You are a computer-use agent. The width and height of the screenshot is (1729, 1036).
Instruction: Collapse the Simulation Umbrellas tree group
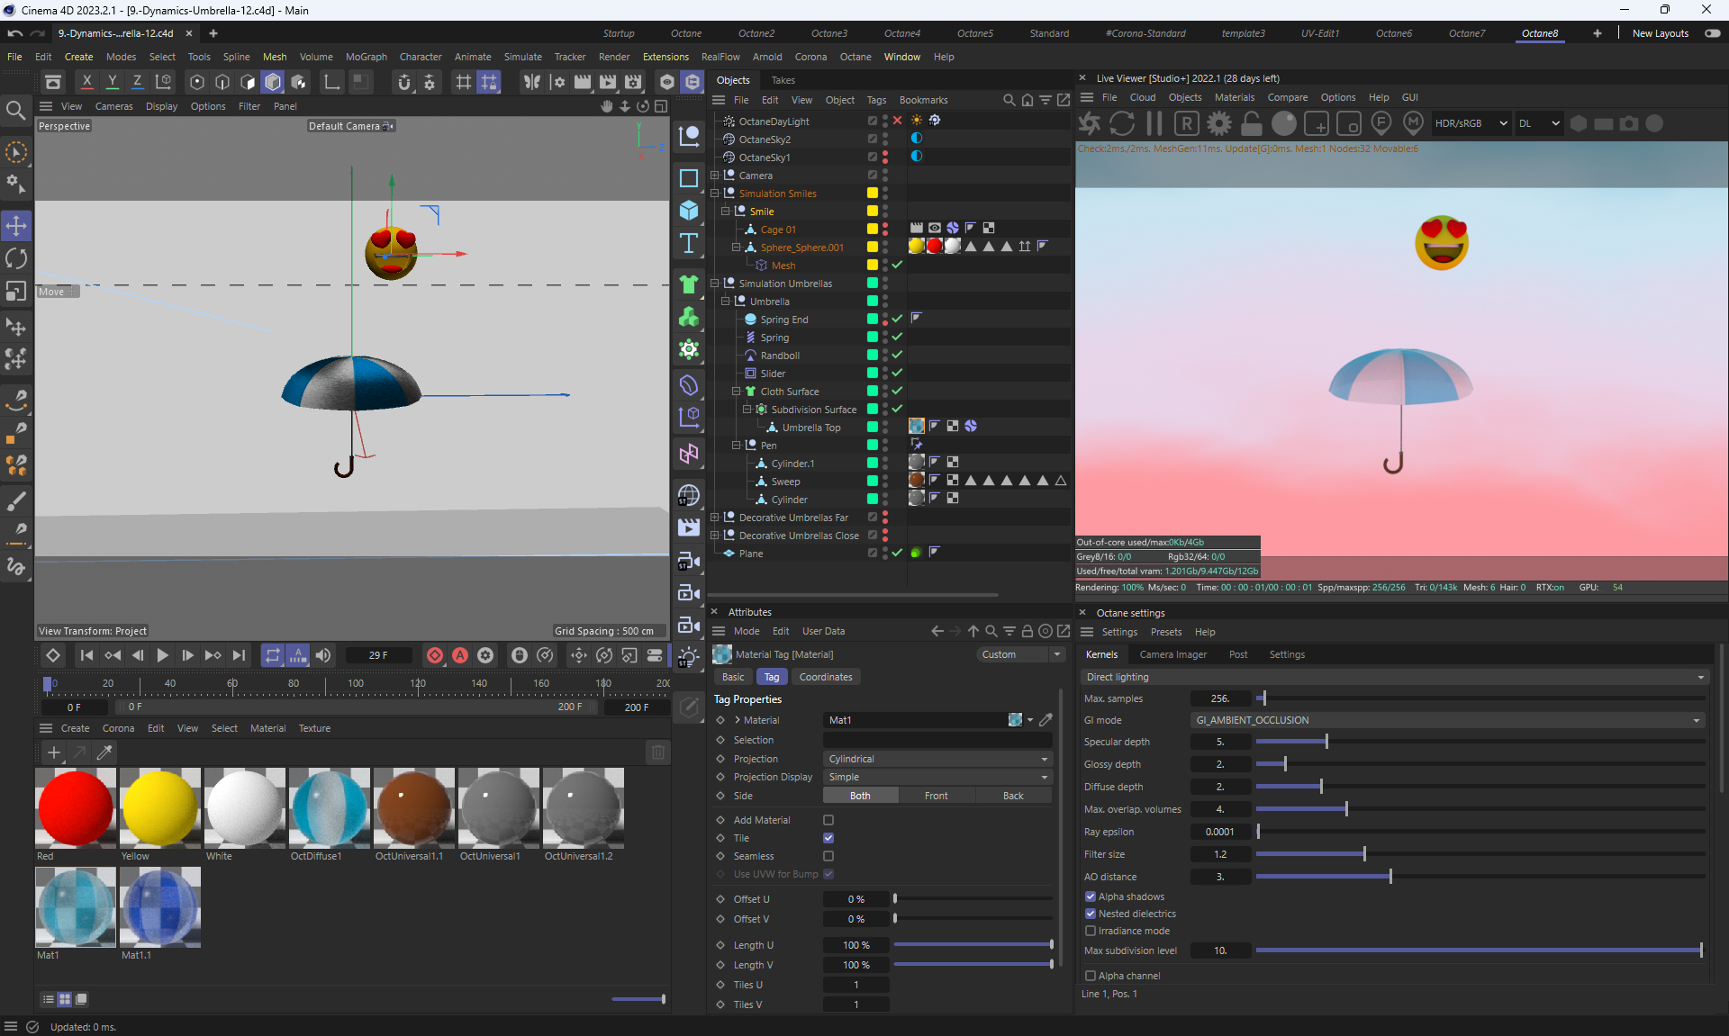pos(715,284)
